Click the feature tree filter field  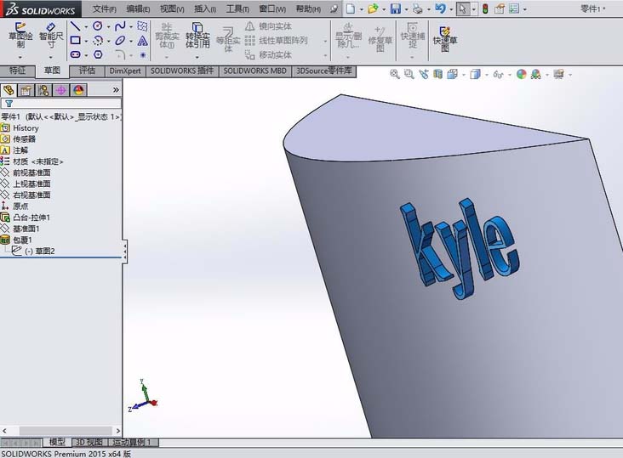coord(61,104)
